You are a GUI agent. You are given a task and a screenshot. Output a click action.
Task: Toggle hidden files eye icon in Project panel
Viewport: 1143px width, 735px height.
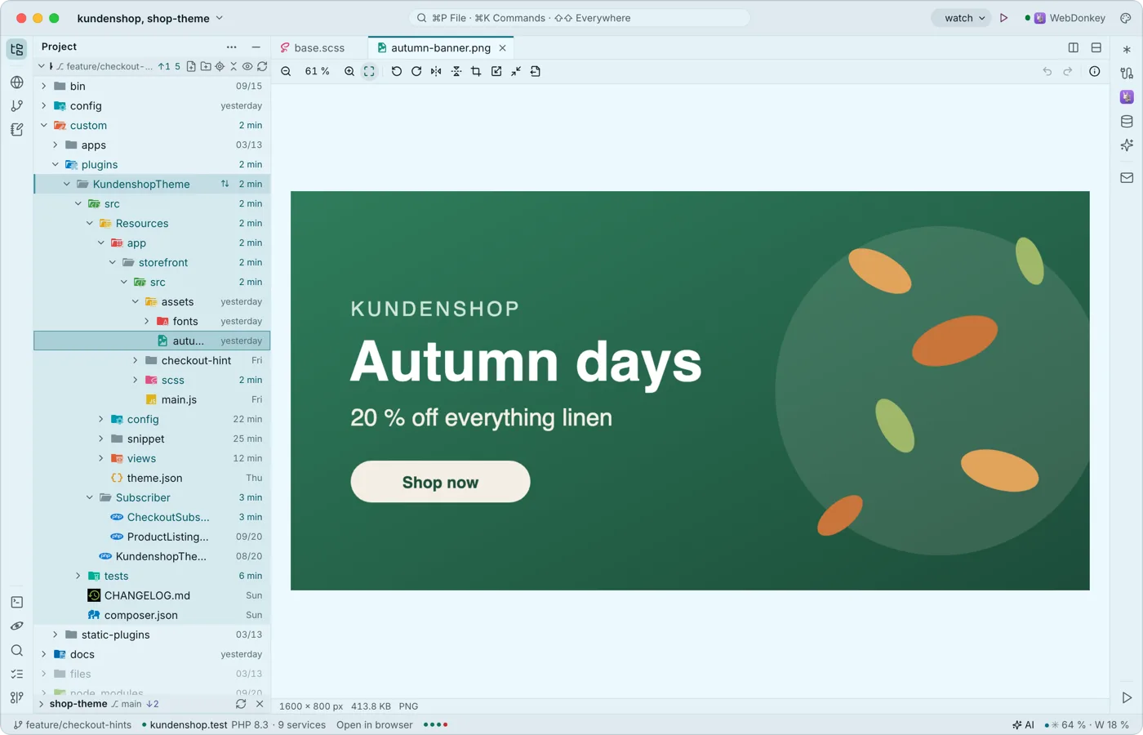point(247,67)
